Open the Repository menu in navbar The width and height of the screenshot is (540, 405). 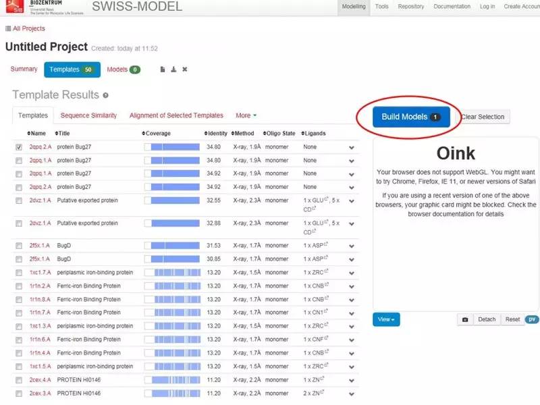pos(411,7)
